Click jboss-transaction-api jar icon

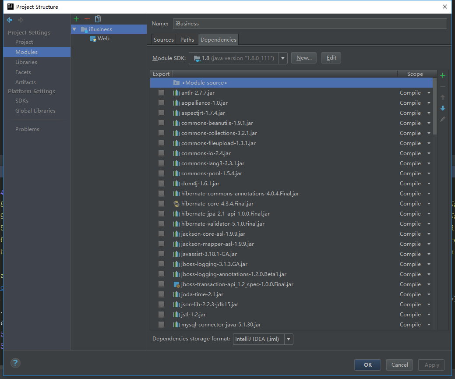coord(176,284)
